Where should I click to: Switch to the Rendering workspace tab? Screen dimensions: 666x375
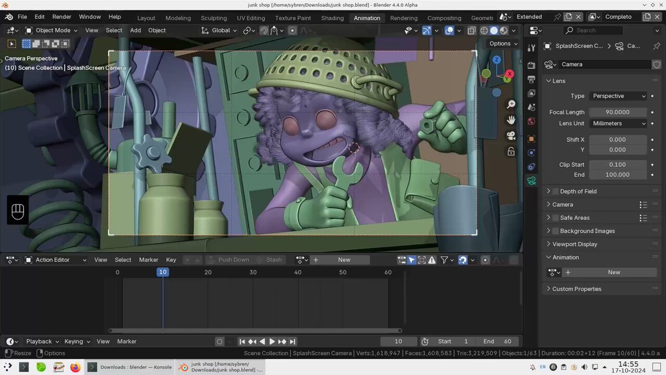[x=403, y=18]
